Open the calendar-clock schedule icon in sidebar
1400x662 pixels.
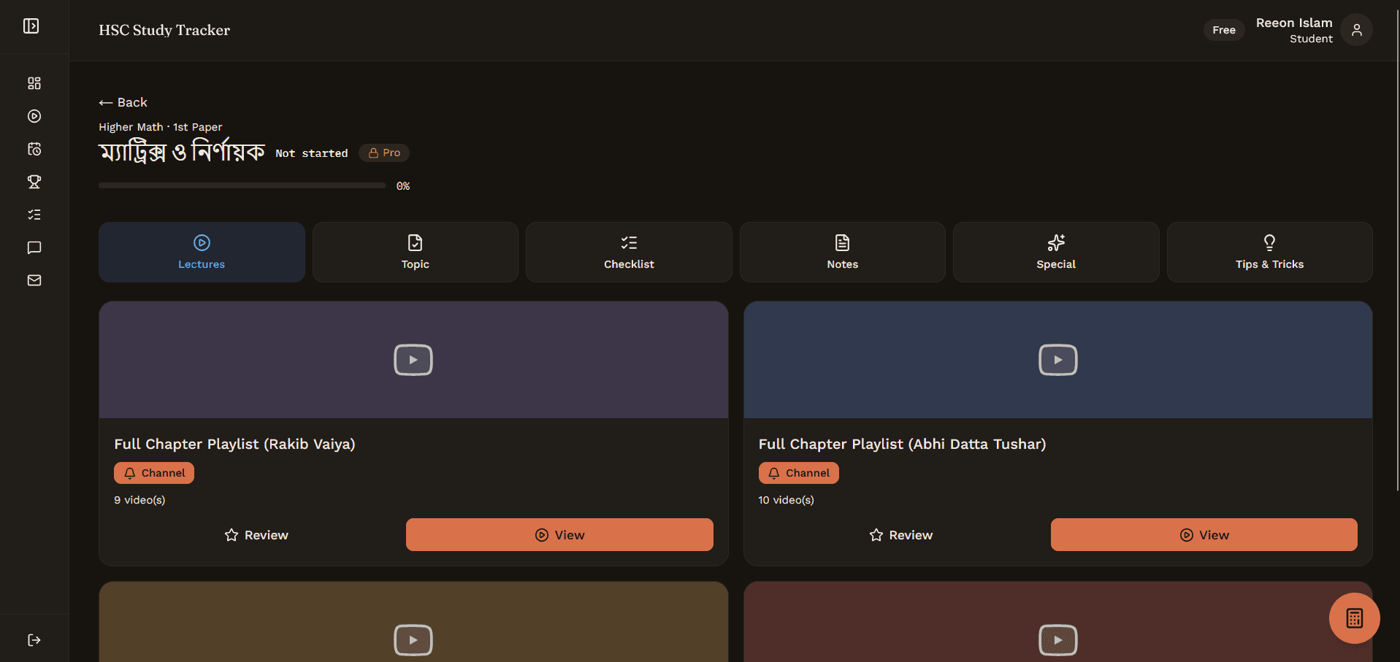coord(34,149)
